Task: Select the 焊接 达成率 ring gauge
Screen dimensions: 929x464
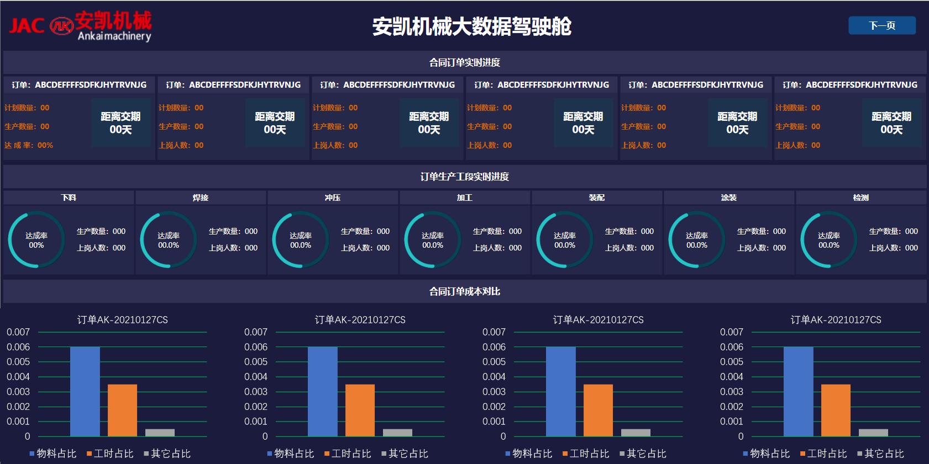Action: (x=169, y=240)
